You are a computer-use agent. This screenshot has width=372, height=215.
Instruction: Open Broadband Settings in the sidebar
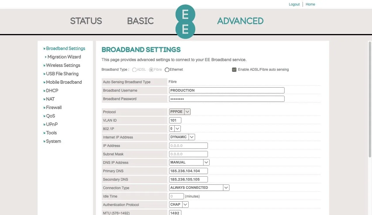[66, 48]
